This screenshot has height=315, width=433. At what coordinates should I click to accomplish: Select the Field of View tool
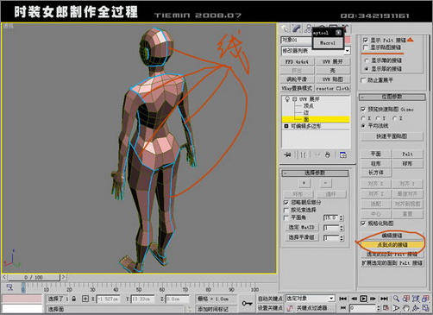pos(396,308)
